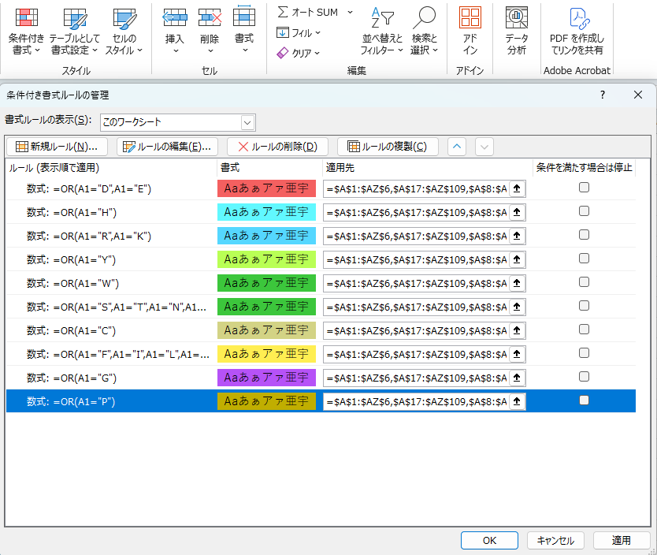Collapse range selector for the "C" rule
The image size is (657, 555).
coord(517,331)
